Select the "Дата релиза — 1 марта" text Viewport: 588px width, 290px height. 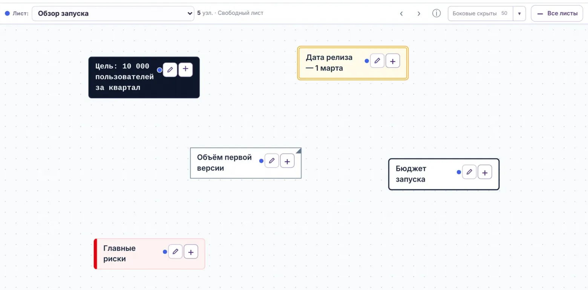coord(329,63)
